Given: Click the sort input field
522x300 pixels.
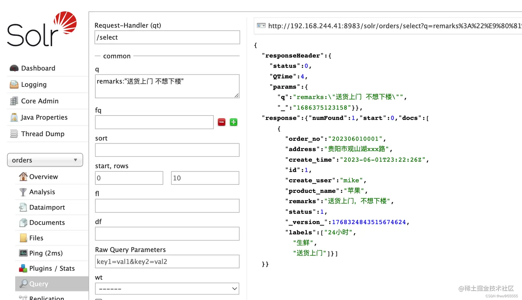Looking at the screenshot, I should [x=167, y=150].
